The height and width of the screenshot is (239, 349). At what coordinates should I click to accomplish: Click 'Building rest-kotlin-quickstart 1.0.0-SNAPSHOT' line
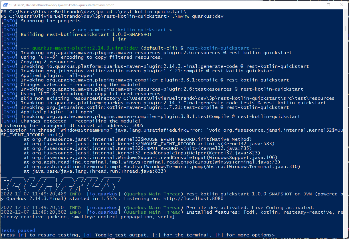click(86, 34)
